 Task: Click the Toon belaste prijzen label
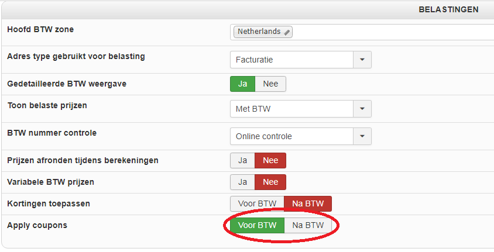tap(47, 106)
